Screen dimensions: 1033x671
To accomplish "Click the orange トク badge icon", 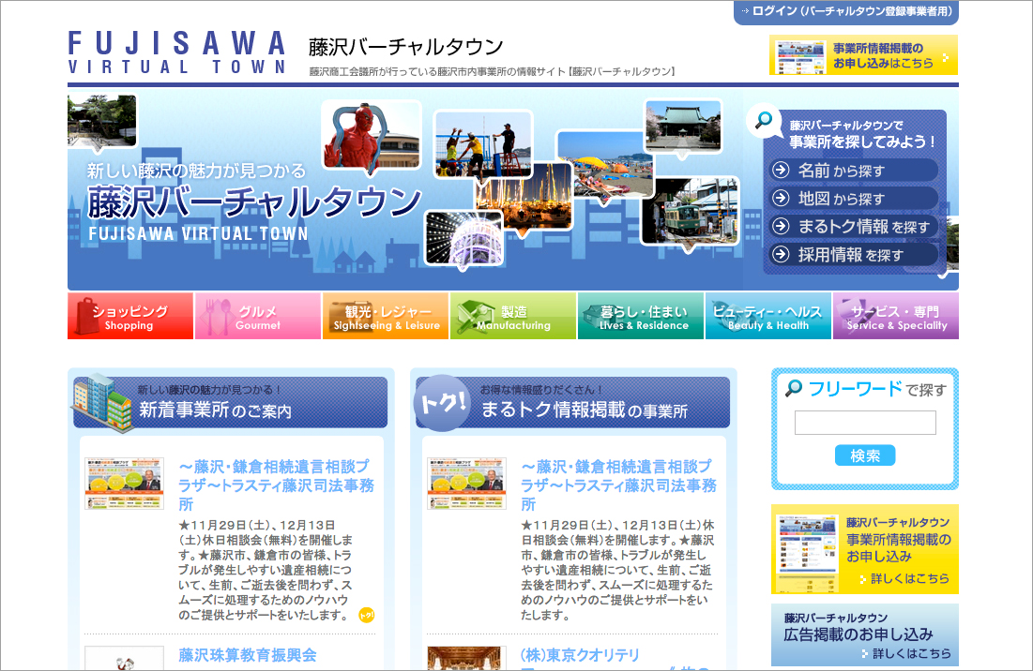I will point(367,615).
